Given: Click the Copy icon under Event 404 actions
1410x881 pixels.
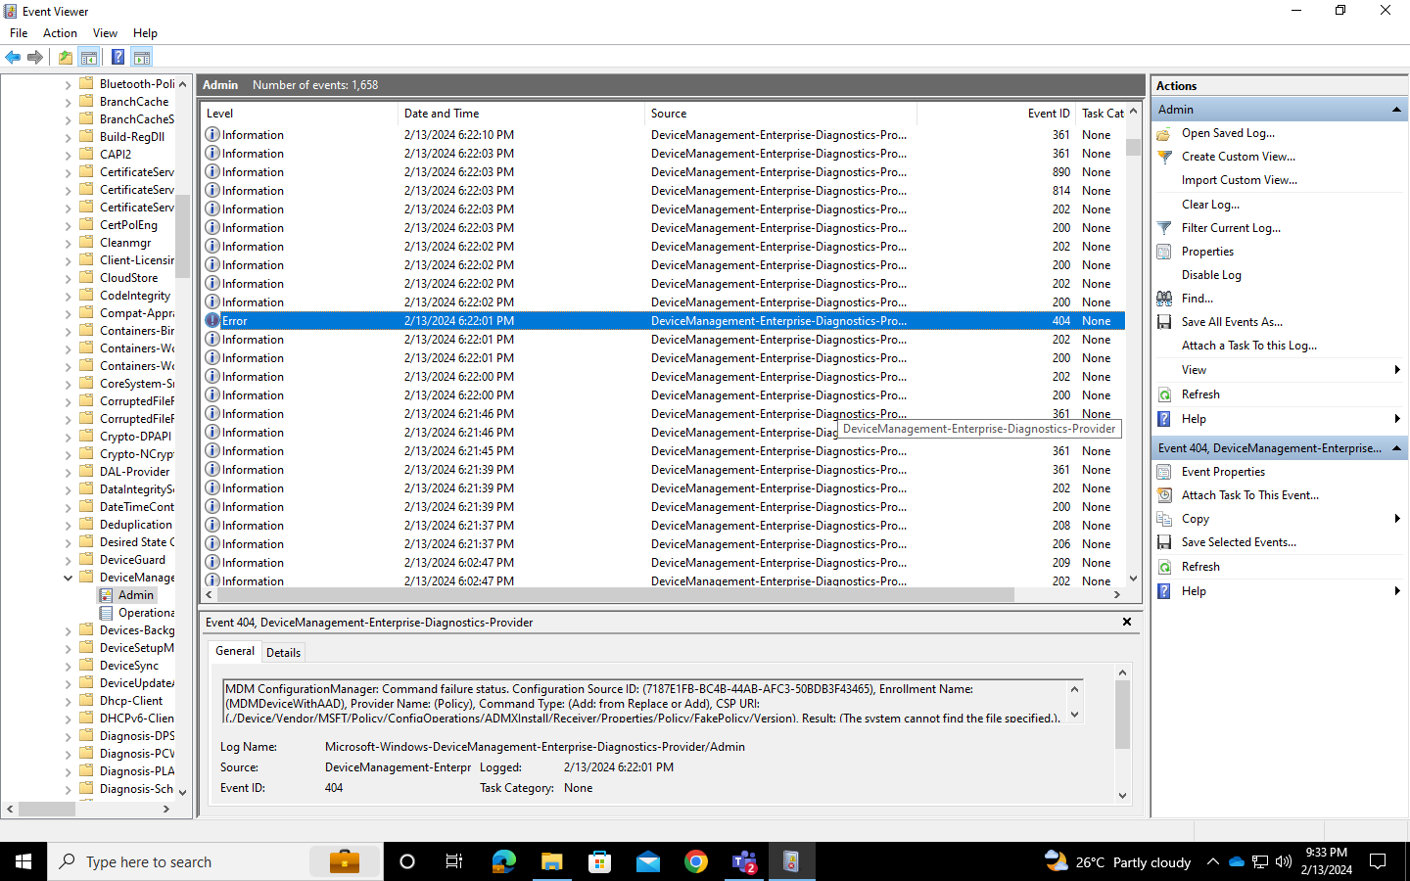Looking at the screenshot, I should tap(1164, 518).
